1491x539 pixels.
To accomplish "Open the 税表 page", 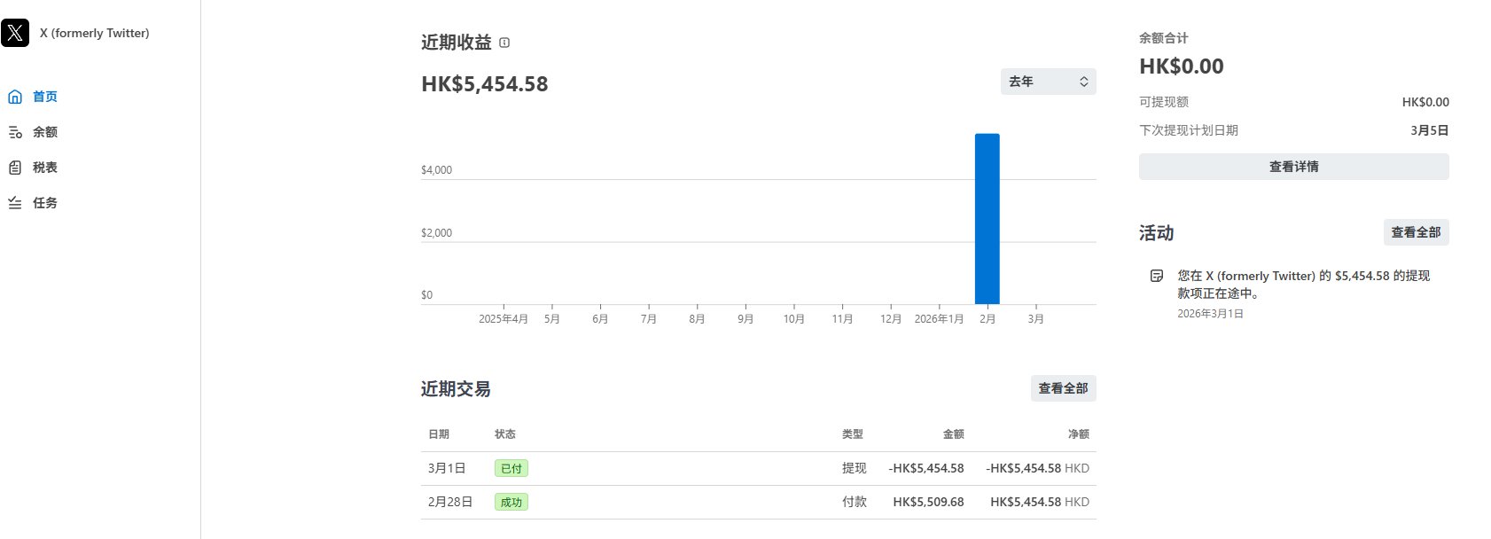I will click(45, 168).
